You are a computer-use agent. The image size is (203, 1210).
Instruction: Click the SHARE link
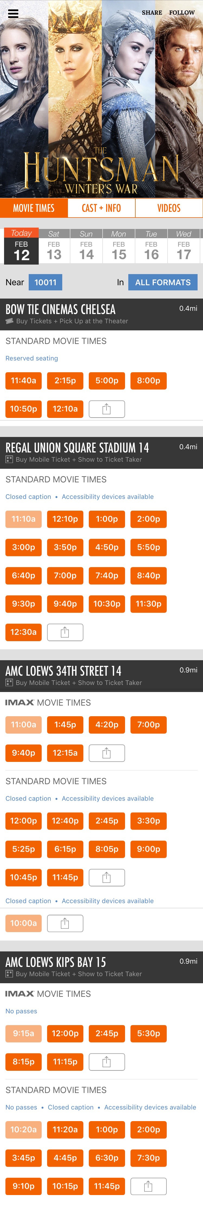point(152,13)
